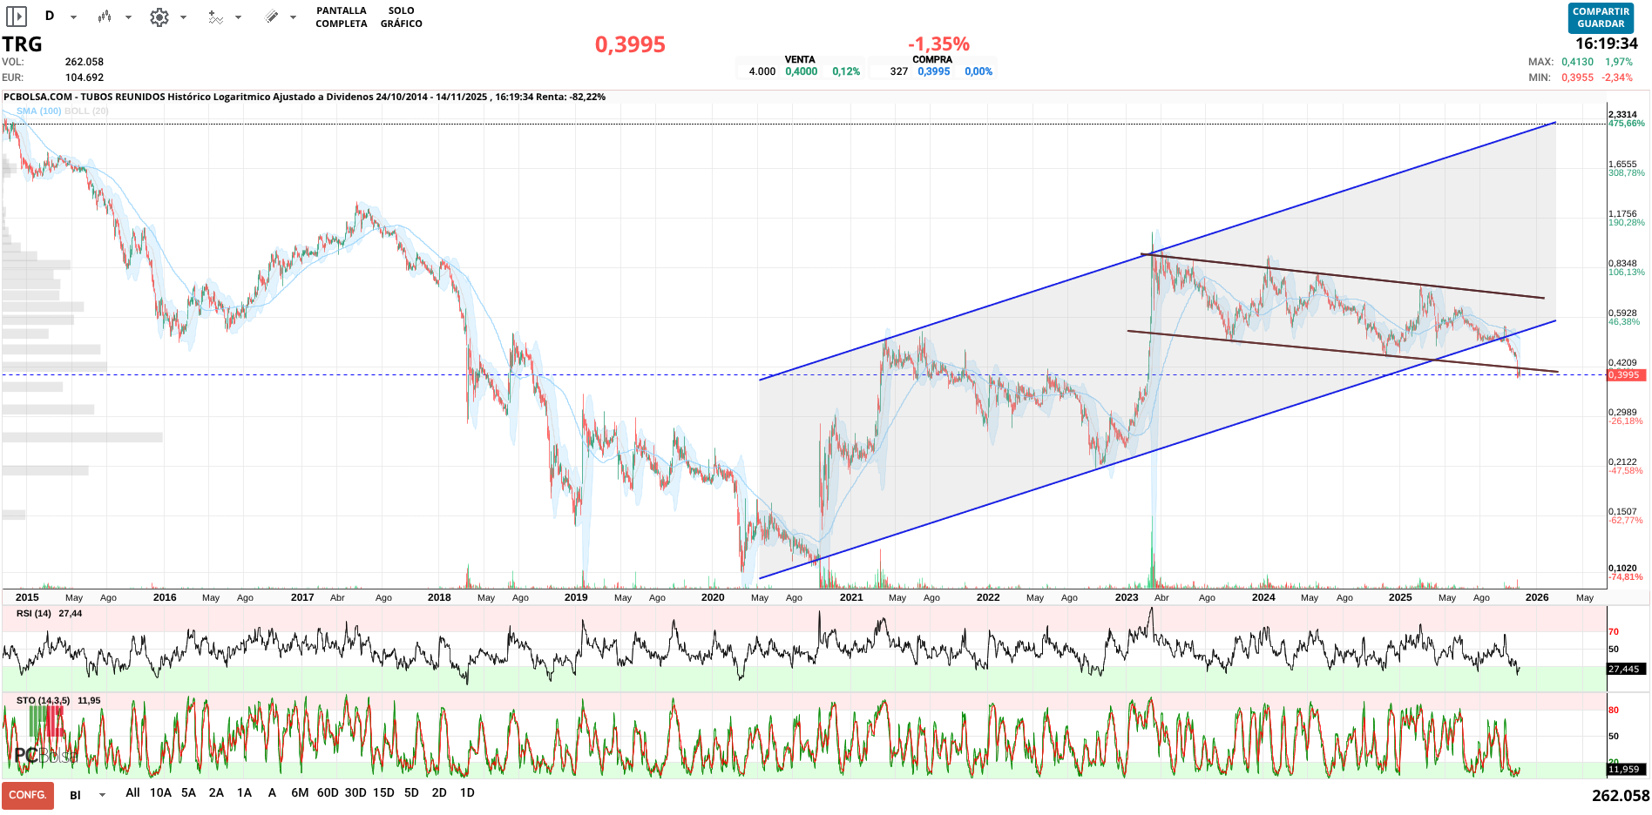This screenshot has height=815, width=1652.
Task: Open the red CONFG. button
Action: 28,795
